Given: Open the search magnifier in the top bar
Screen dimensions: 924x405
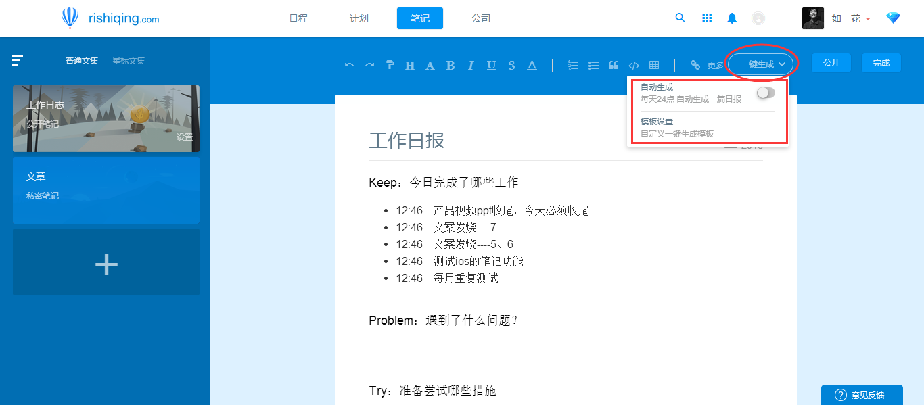Looking at the screenshot, I should coord(680,18).
